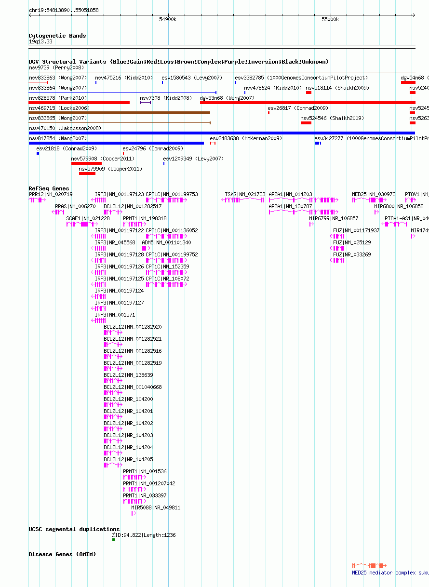Click red bar of nsv579908 (Cooper2011)
Viewport: 429px width, 587px height.
pos(86,163)
